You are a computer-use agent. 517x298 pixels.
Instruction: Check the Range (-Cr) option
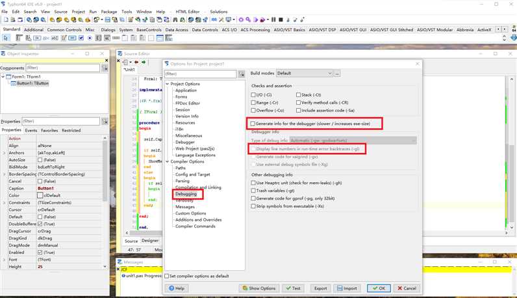pyautogui.click(x=254, y=102)
